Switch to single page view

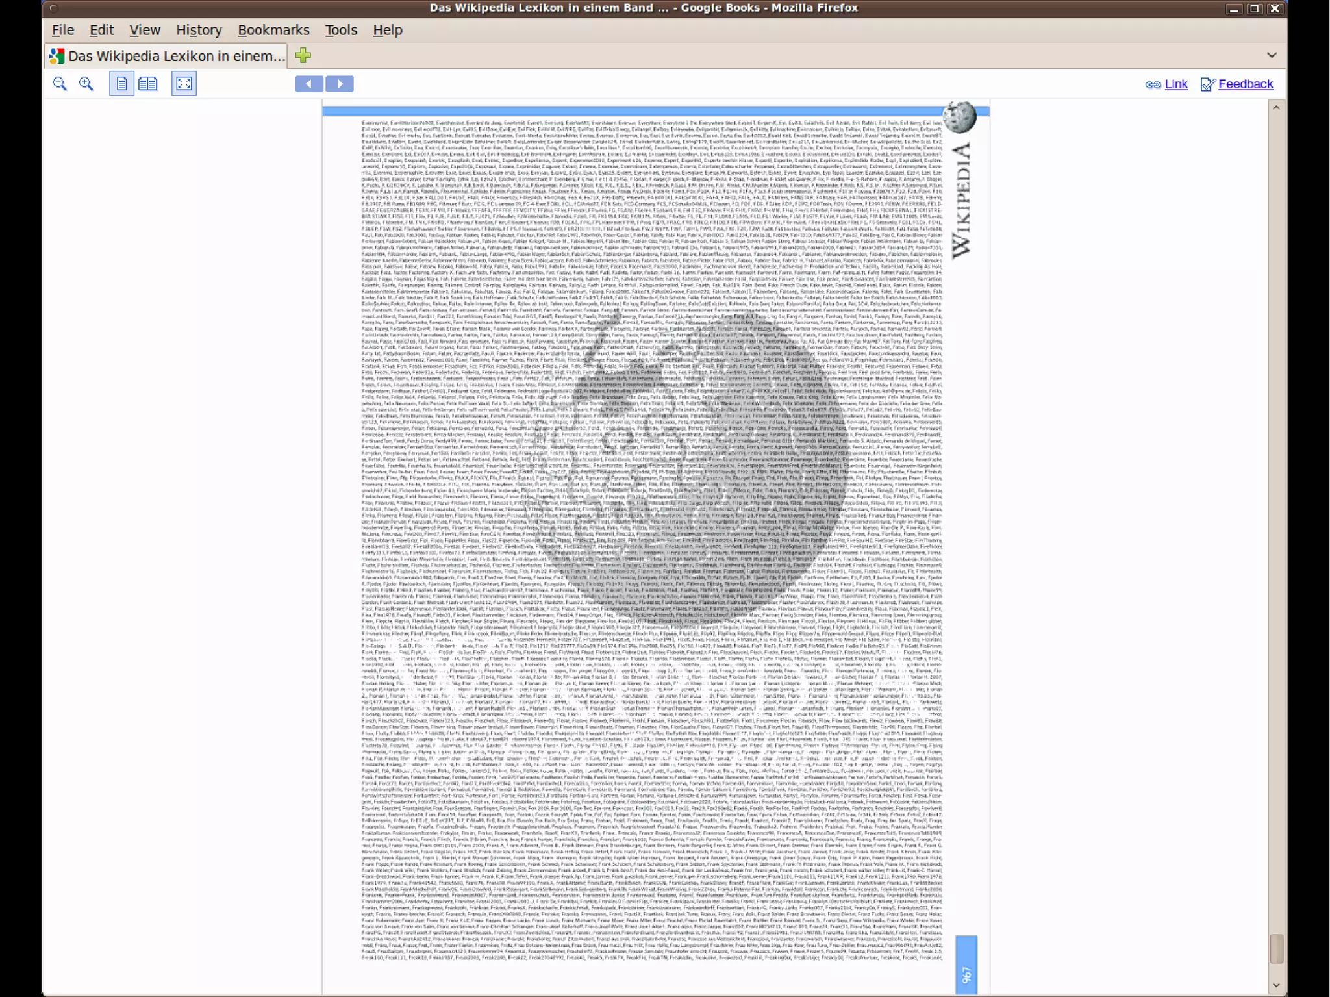click(x=121, y=84)
